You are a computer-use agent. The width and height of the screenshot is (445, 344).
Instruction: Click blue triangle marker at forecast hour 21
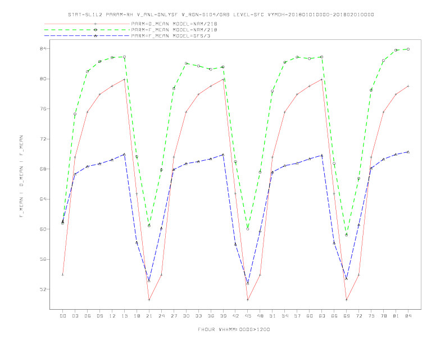pos(149,280)
